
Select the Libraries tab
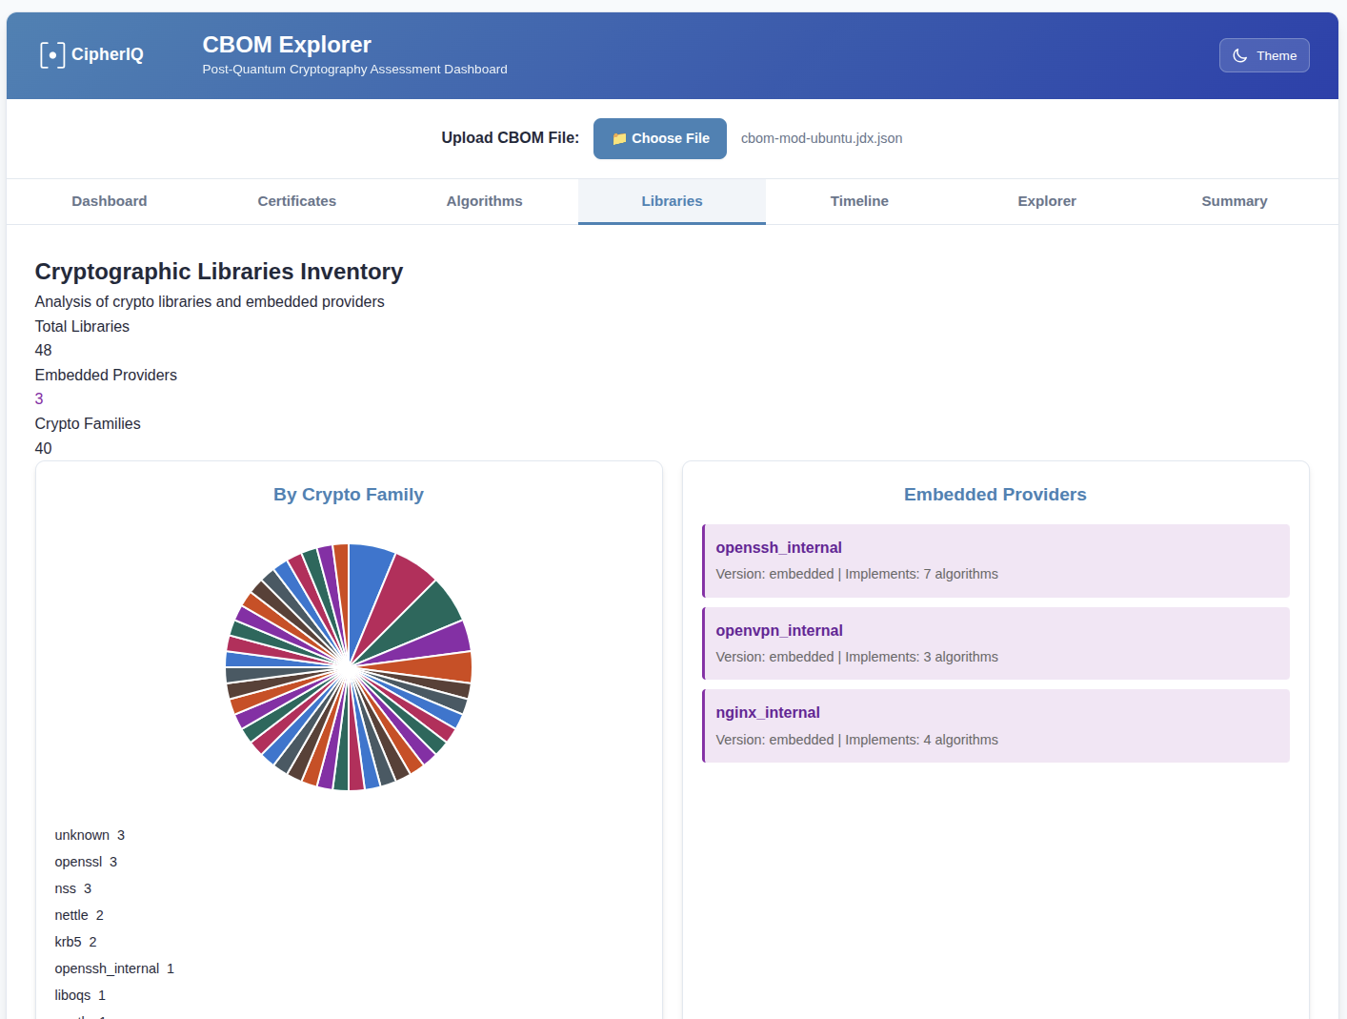(x=672, y=201)
